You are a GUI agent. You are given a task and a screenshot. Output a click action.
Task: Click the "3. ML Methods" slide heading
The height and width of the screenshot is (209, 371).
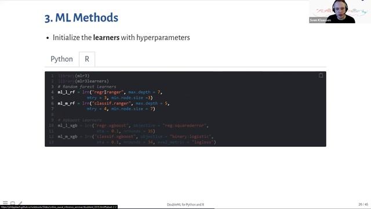click(x=81, y=18)
